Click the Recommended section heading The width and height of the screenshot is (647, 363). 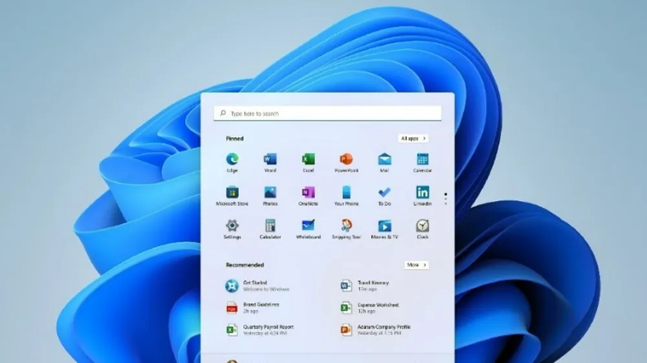245,265
